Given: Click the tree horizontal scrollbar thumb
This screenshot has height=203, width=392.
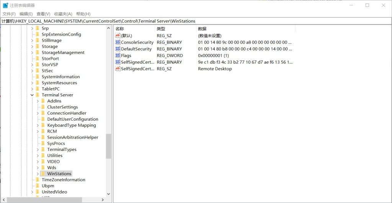Looking at the screenshot, I should pos(44,200).
